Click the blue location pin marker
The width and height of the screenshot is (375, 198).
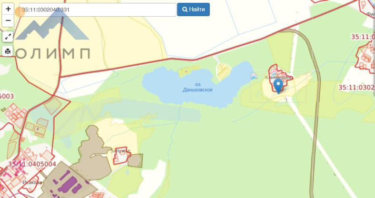(278, 86)
